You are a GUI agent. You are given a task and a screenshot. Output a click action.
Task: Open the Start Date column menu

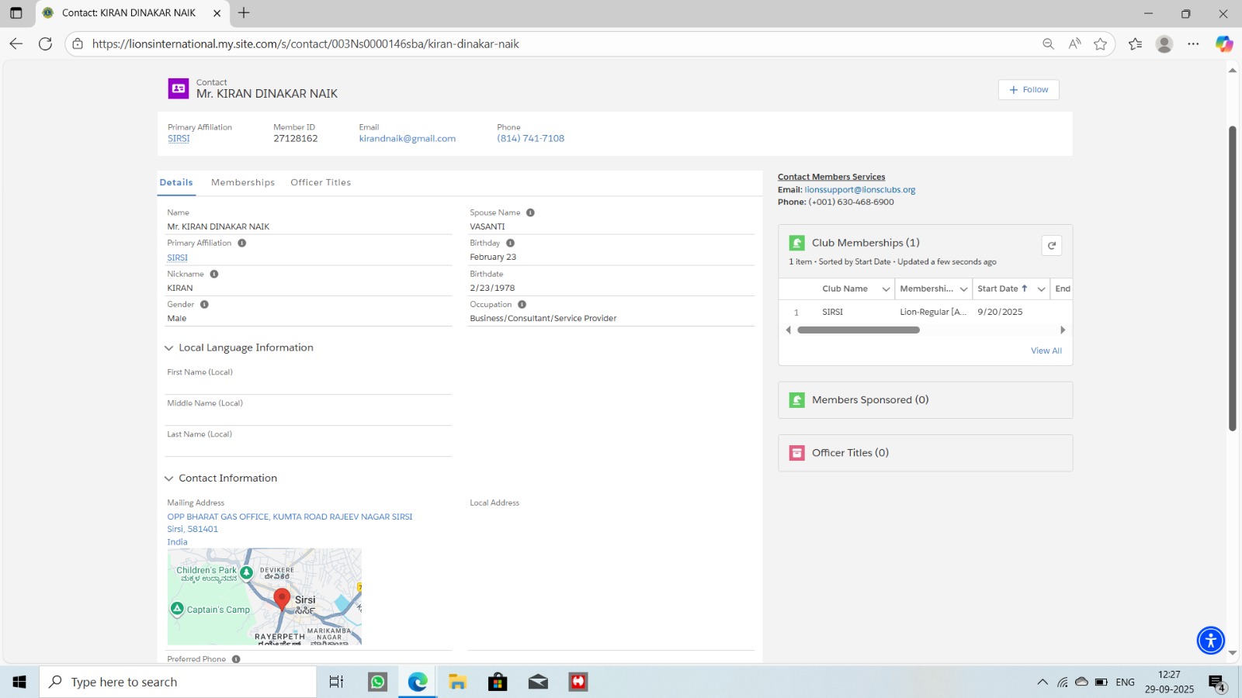tap(1041, 289)
